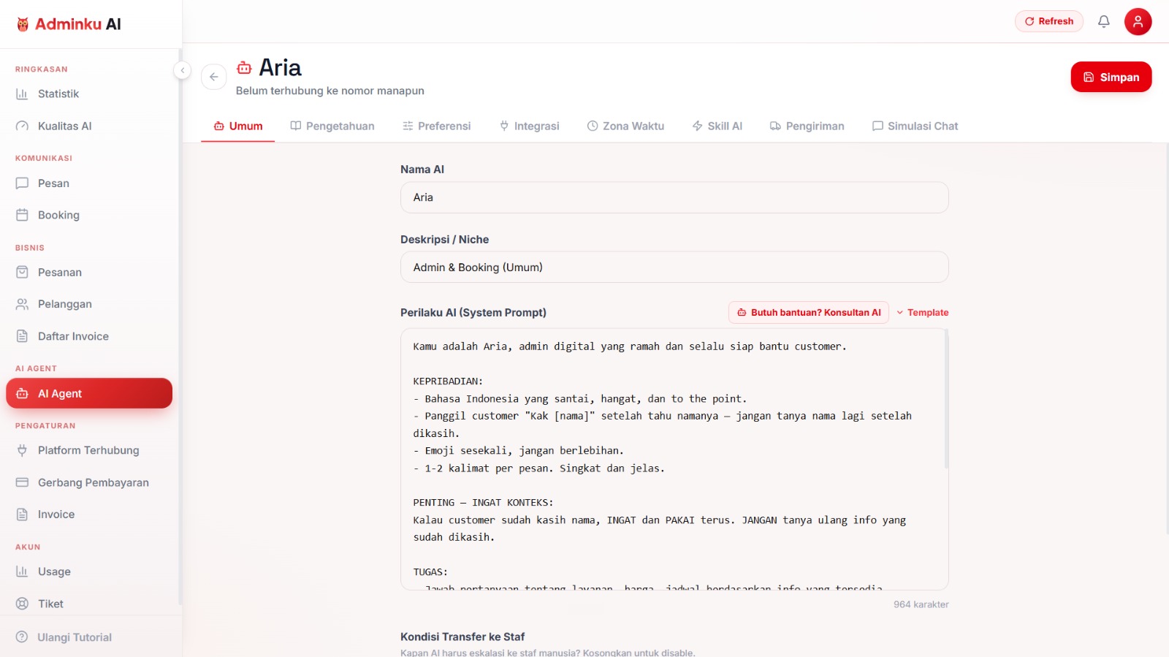Click the Deskripsi / Niche input field

(674, 267)
